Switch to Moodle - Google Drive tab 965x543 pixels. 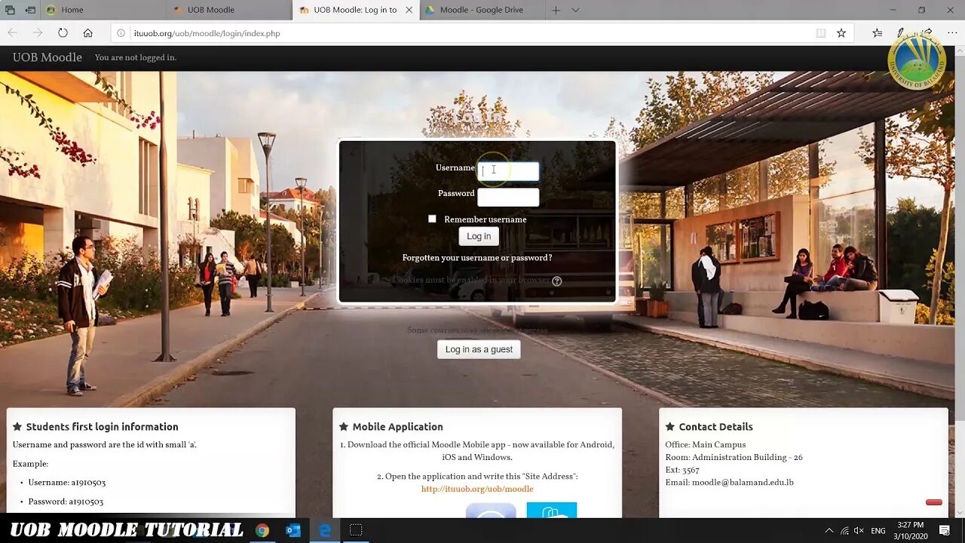[x=481, y=10]
